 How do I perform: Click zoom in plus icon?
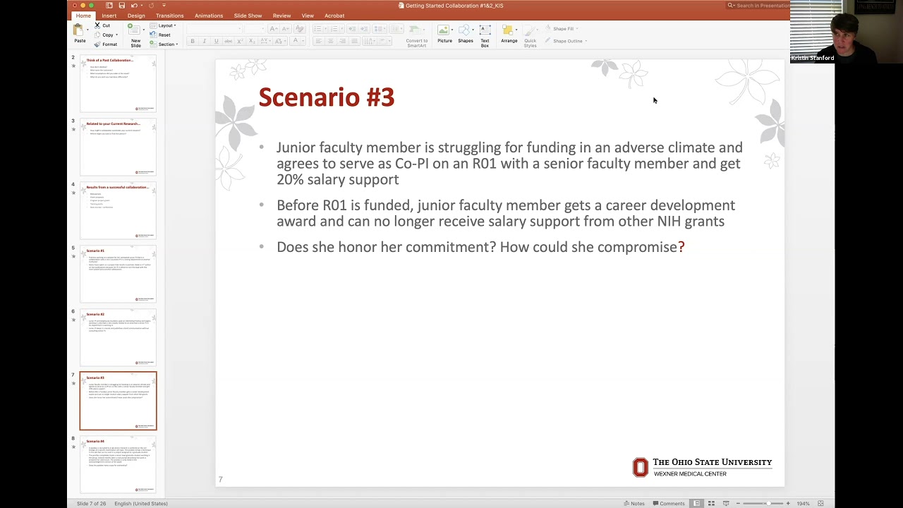788,503
